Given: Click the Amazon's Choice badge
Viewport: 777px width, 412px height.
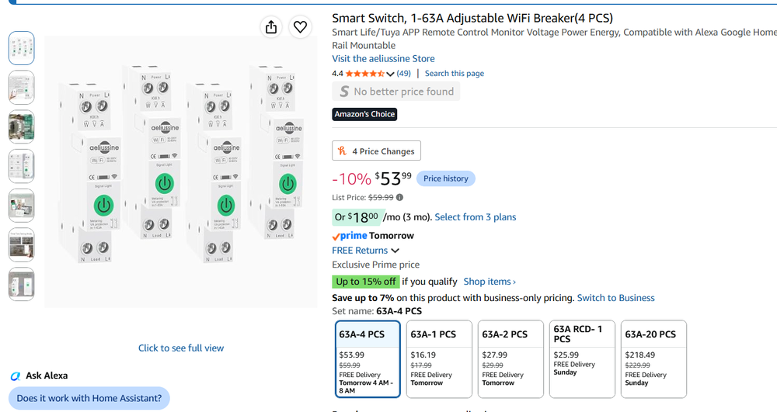Looking at the screenshot, I should [x=364, y=114].
